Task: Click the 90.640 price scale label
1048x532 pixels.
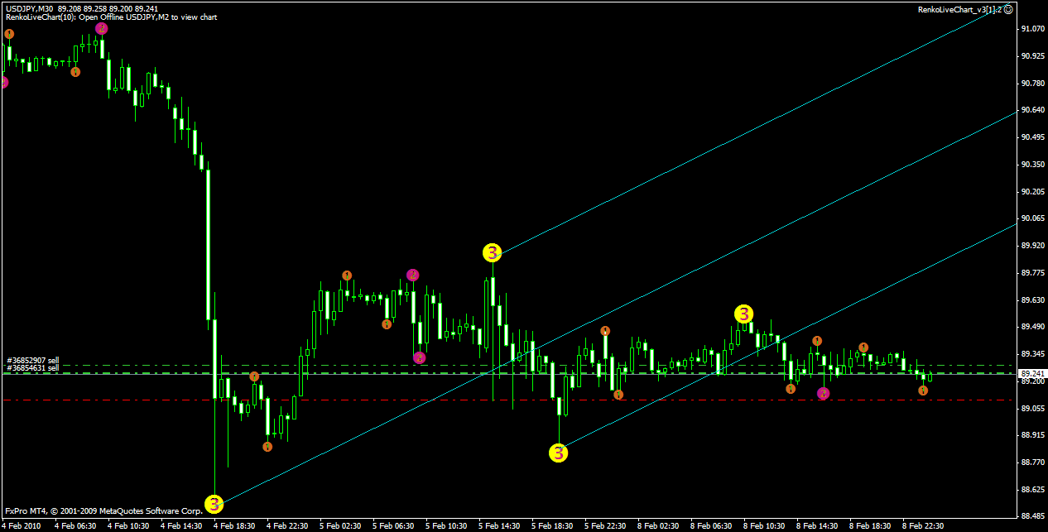Action: (x=1031, y=110)
